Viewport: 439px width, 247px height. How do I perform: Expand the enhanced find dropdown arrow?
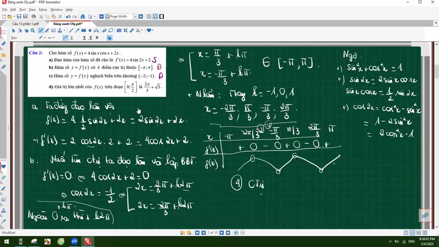(95, 16)
